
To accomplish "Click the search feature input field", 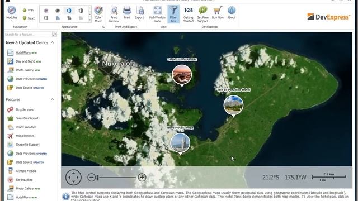I will pyautogui.click(x=28, y=35).
